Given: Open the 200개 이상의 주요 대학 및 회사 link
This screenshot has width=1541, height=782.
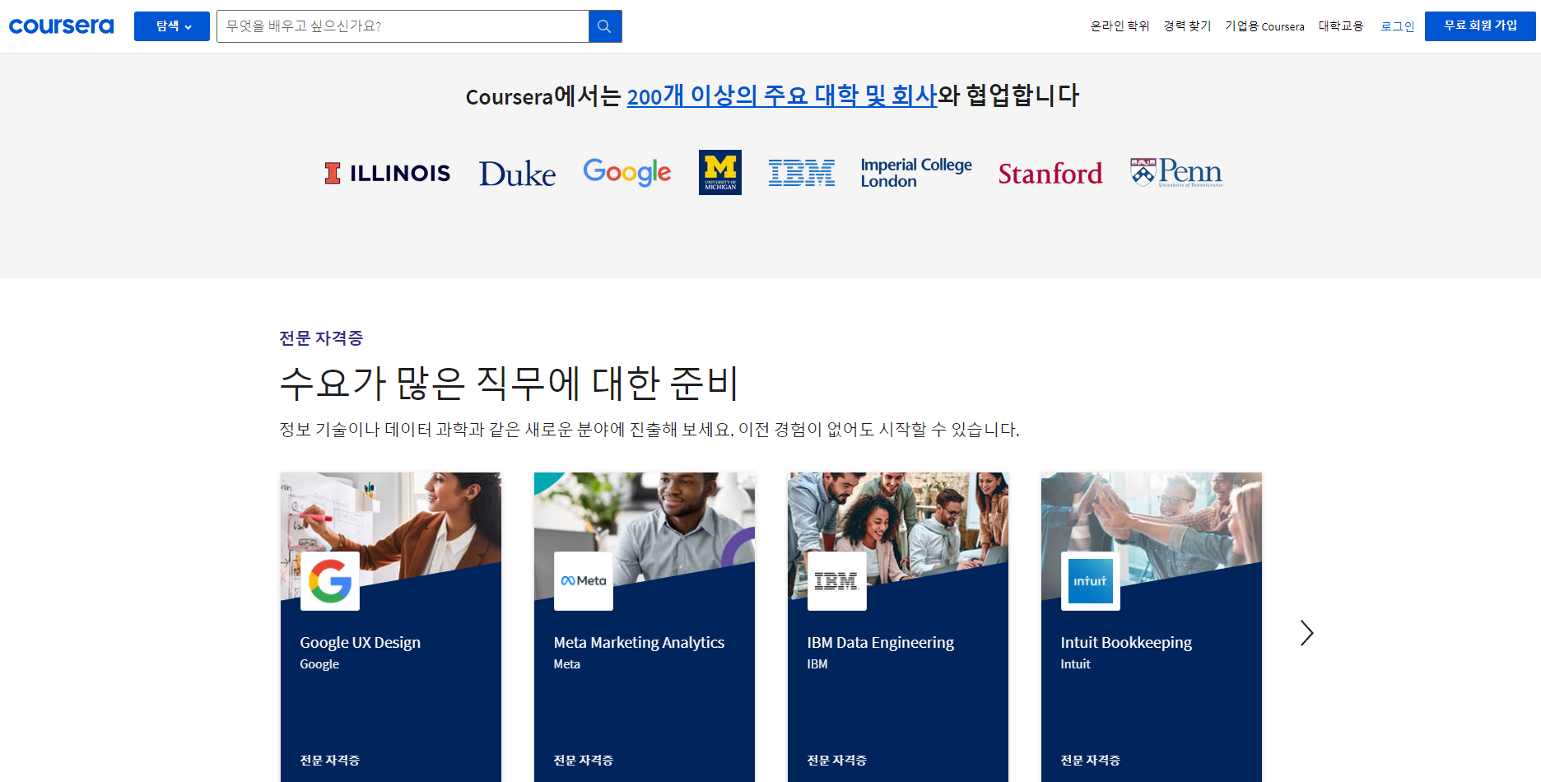Looking at the screenshot, I should [x=782, y=95].
